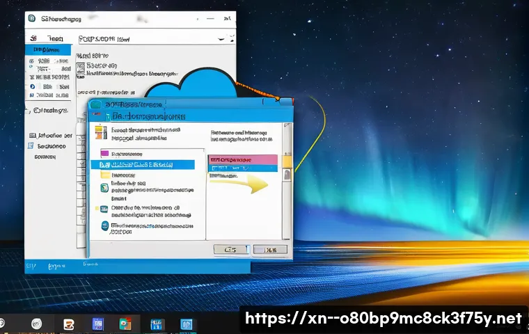This screenshot has width=529, height=334.
Task: Click the teal monitor icon item in dialog list
Action: point(104,209)
